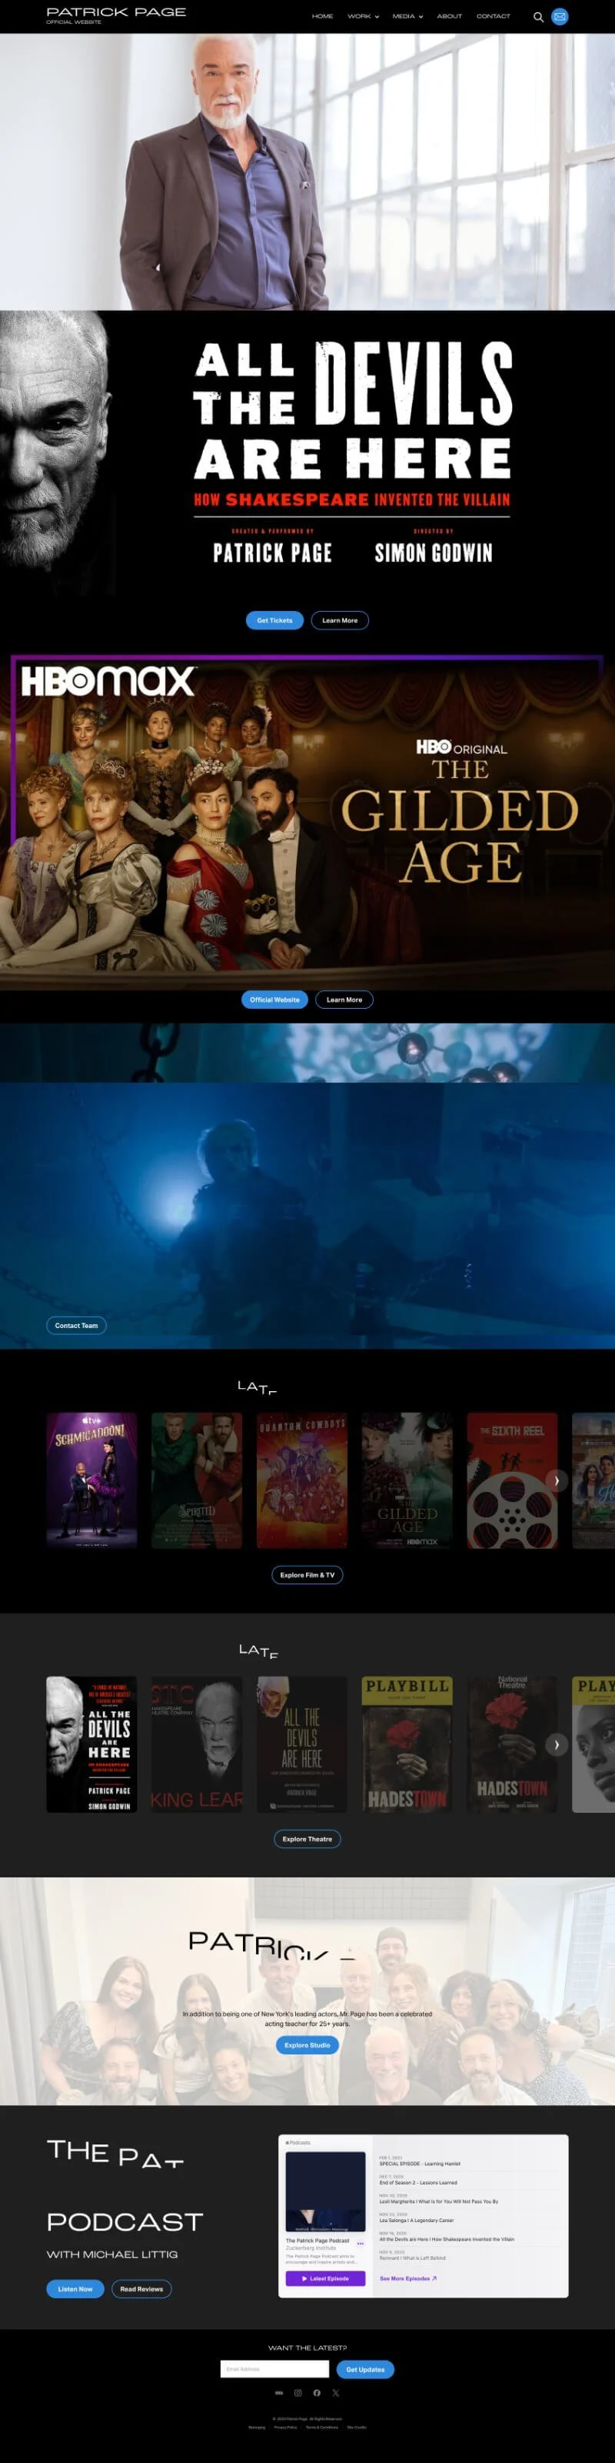Open the See More Episodes link

pos(407,2278)
